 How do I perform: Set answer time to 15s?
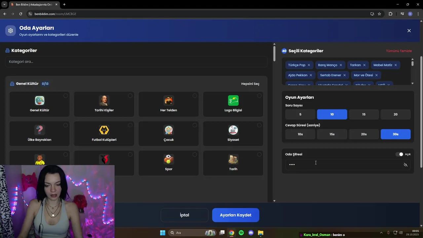tap(332, 134)
